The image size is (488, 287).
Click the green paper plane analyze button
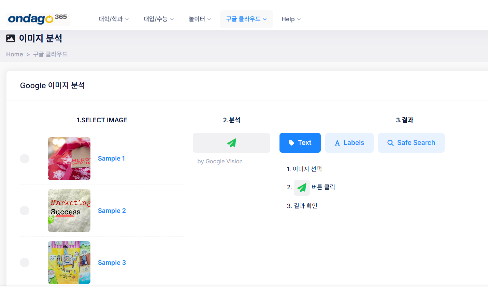tap(231, 143)
